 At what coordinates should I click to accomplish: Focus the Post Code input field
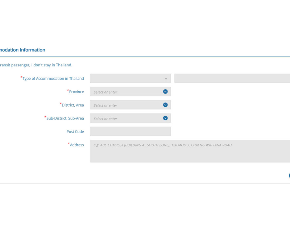pos(130,132)
